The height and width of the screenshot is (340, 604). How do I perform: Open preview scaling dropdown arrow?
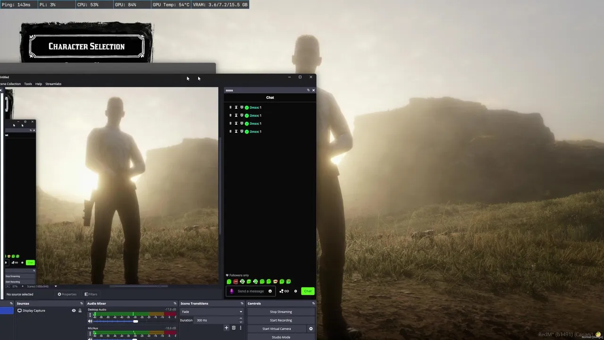click(x=56, y=286)
